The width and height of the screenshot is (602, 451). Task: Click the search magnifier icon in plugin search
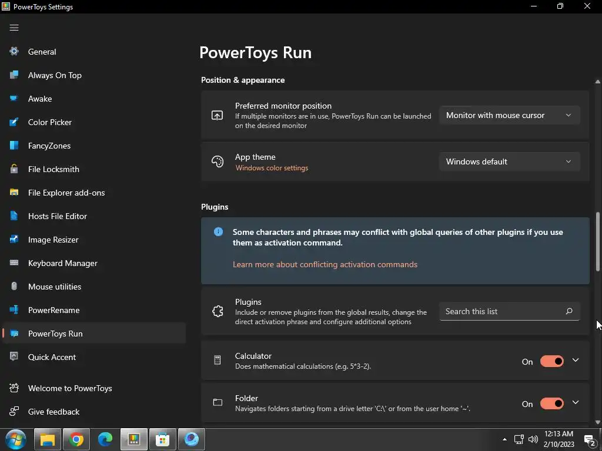pos(569,311)
